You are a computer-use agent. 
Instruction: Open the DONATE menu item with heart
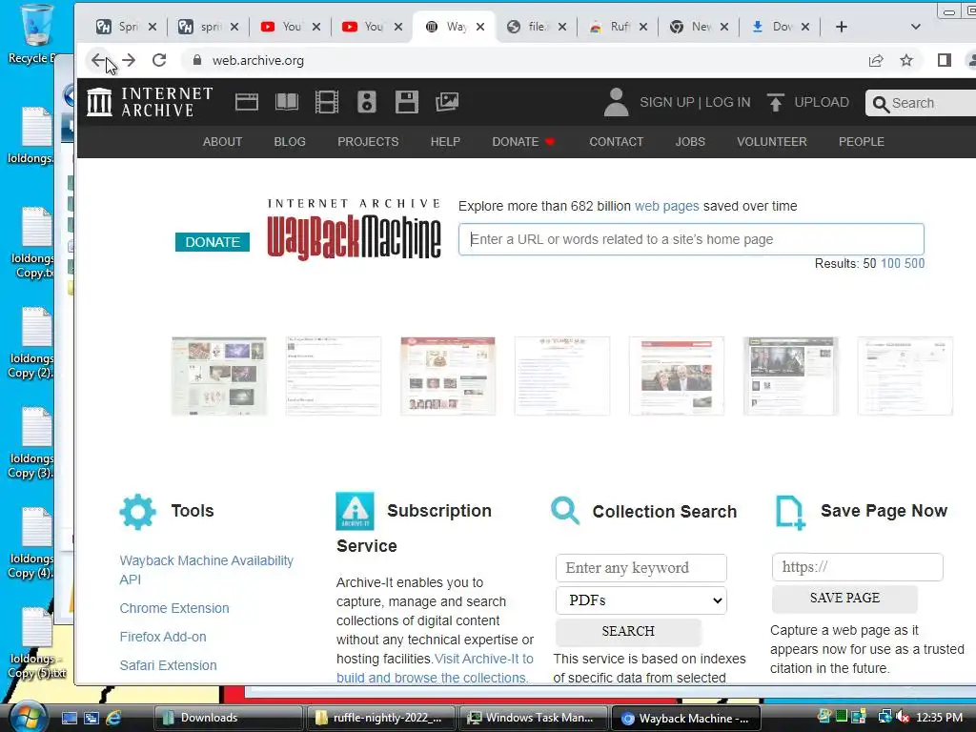coord(523,142)
